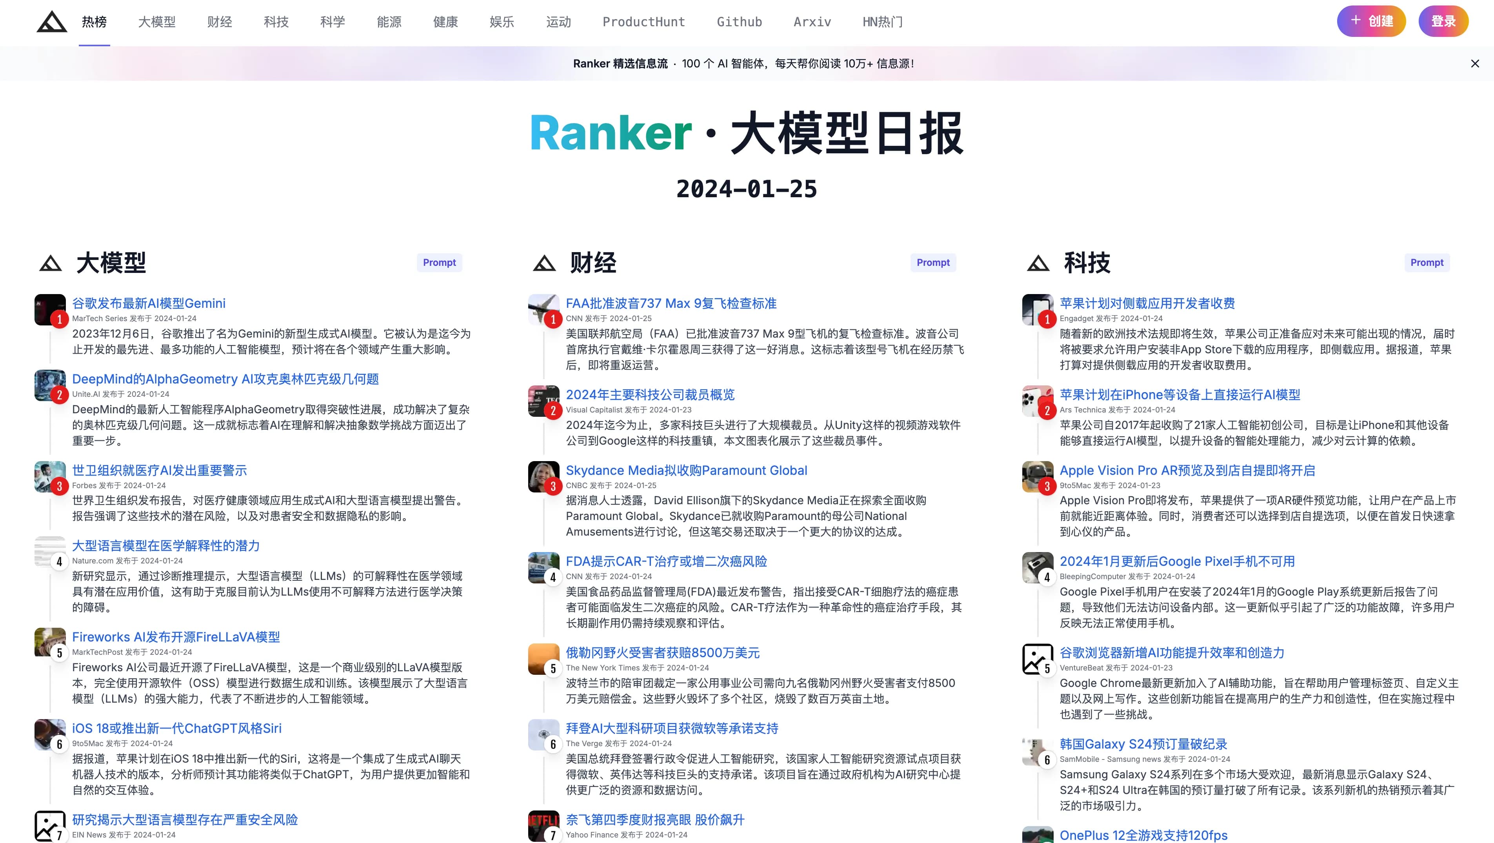This screenshot has height=843, width=1494.
Task: Open Prompt button for 科技 section
Action: pos(1427,263)
